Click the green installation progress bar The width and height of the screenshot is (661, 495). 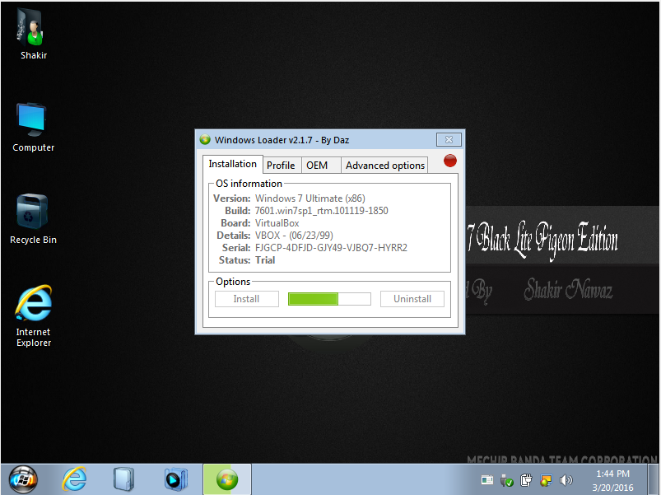(x=329, y=299)
